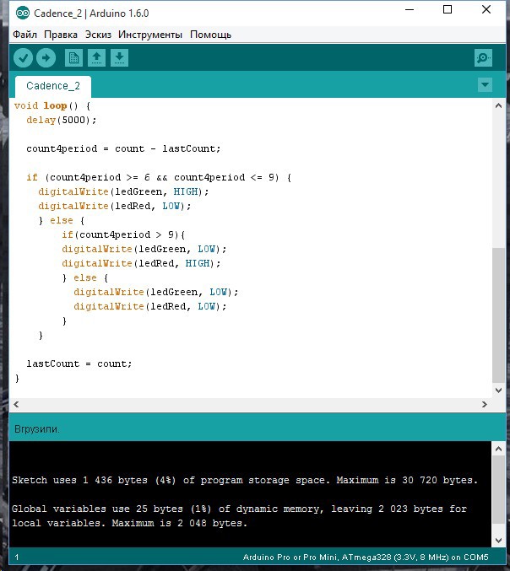Open a sketch with the up-arrow icon
This screenshot has width=510, height=571.
click(x=96, y=58)
